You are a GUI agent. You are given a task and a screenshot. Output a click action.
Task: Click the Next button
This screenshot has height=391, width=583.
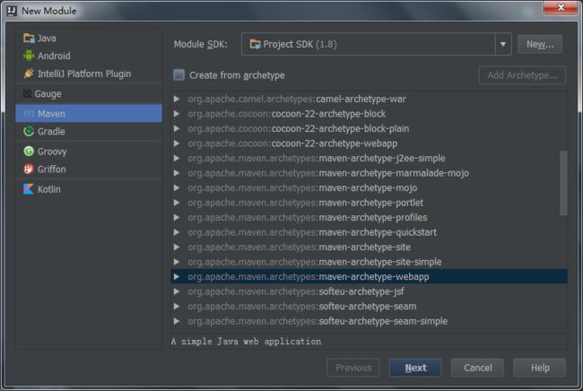pyautogui.click(x=415, y=368)
